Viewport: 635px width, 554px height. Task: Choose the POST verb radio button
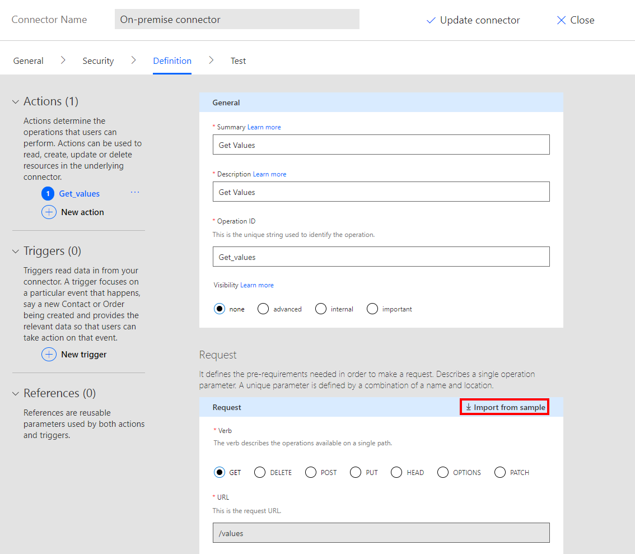311,473
